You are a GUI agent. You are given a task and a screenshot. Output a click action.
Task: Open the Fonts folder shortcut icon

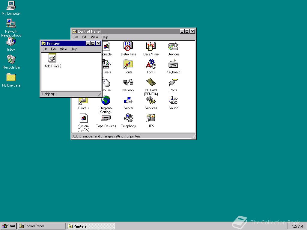pyautogui.click(x=128, y=67)
